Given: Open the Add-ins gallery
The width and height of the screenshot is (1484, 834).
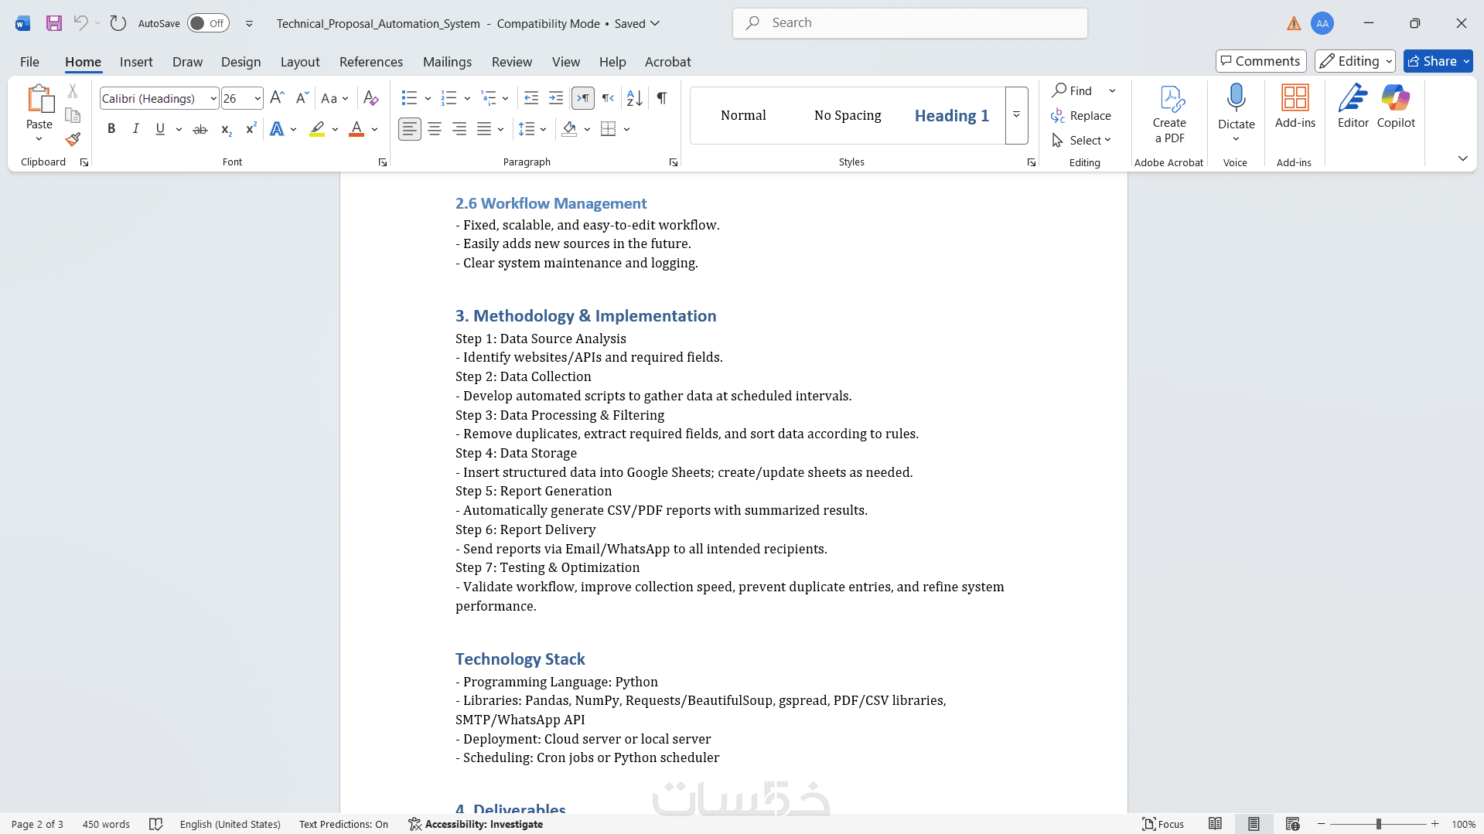Looking at the screenshot, I should click(x=1295, y=107).
